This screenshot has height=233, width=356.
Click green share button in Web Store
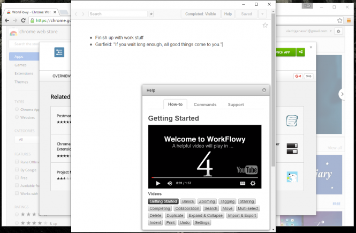click(301, 52)
